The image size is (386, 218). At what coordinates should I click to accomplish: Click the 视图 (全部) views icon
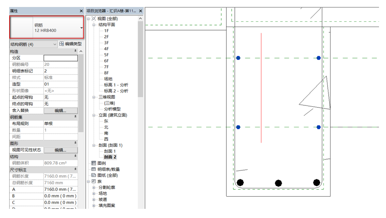(x=93, y=19)
